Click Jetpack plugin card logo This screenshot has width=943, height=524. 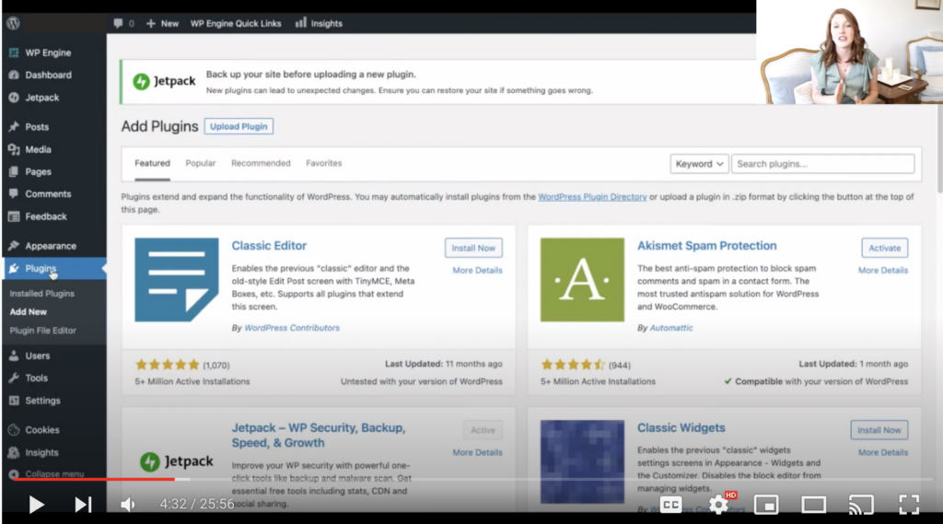177,461
